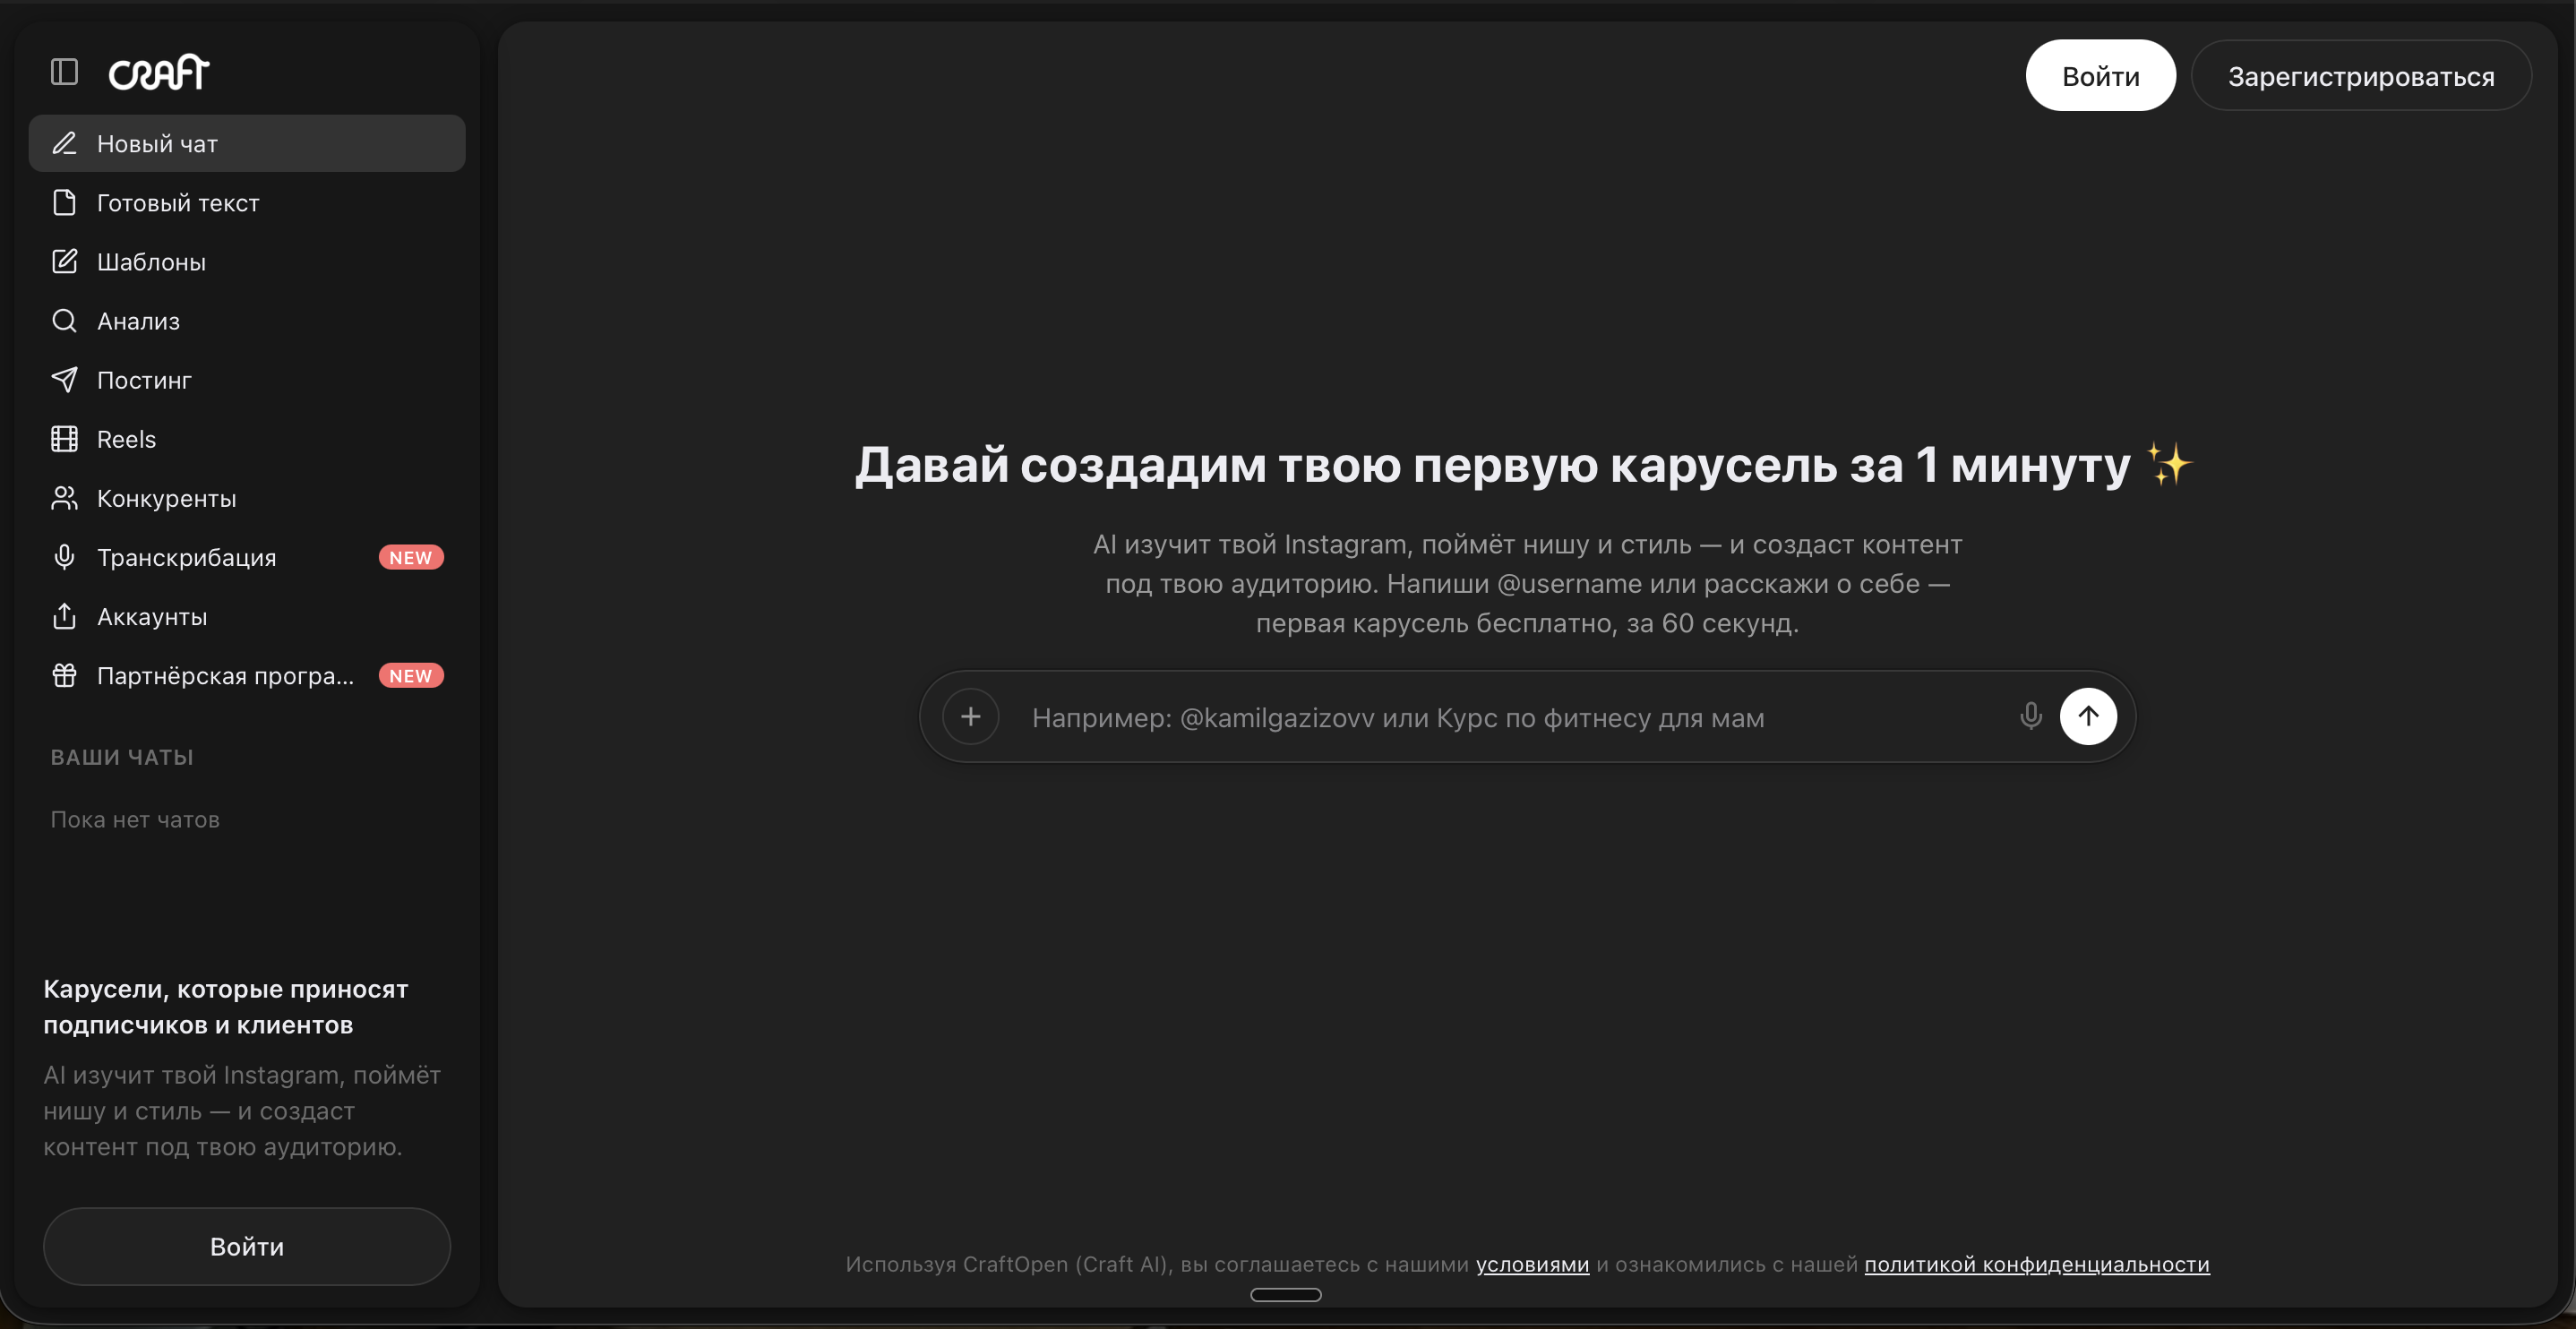Viewport: 2576px width, 1329px height.
Task: Send the prompt with the arrow button
Action: click(x=2088, y=716)
